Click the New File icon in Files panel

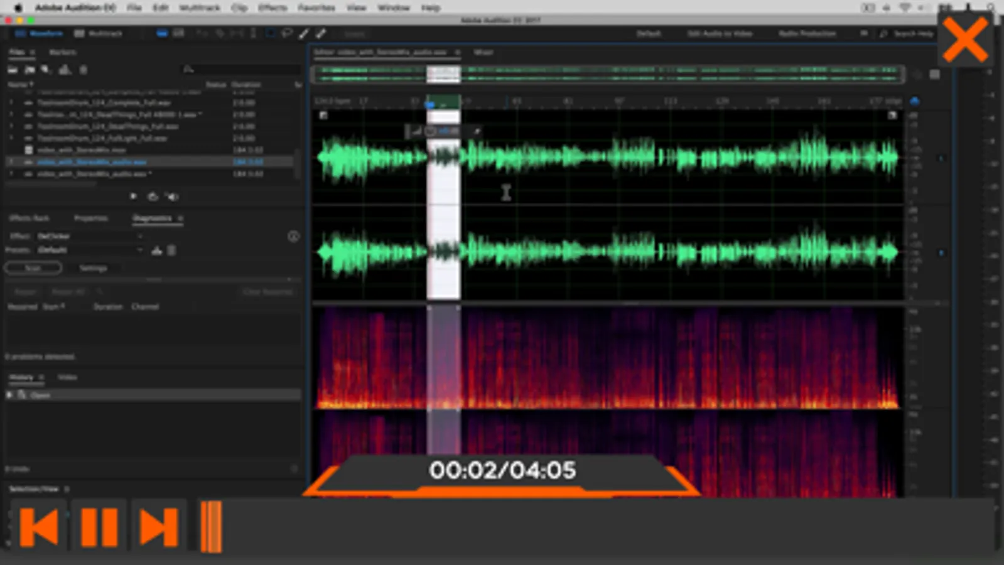(x=46, y=70)
